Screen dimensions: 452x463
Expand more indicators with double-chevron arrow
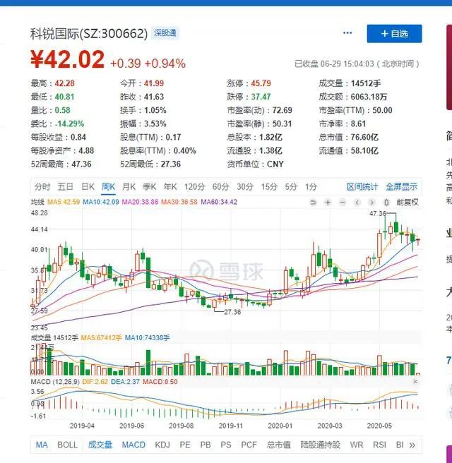point(412,445)
